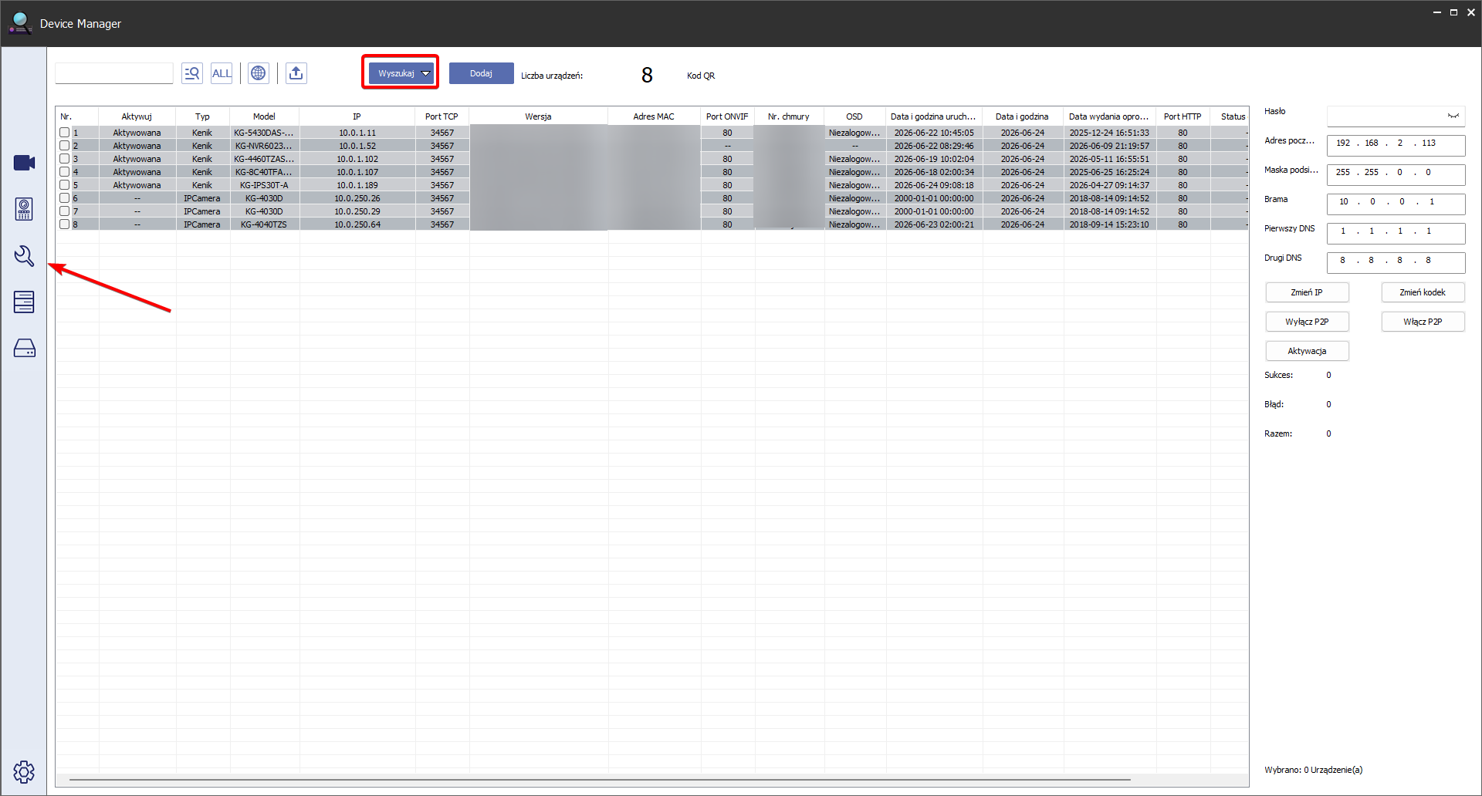
Task: Tick the checkbox for device row 5
Action: click(65, 185)
